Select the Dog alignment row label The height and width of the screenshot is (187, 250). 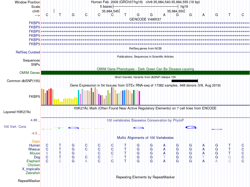pyautogui.click(x=37, y=157)
